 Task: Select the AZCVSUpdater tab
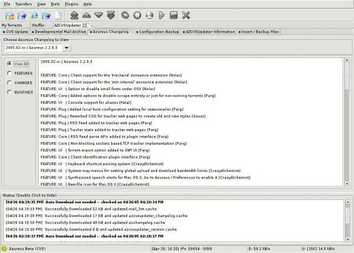(x=67, y=25)
